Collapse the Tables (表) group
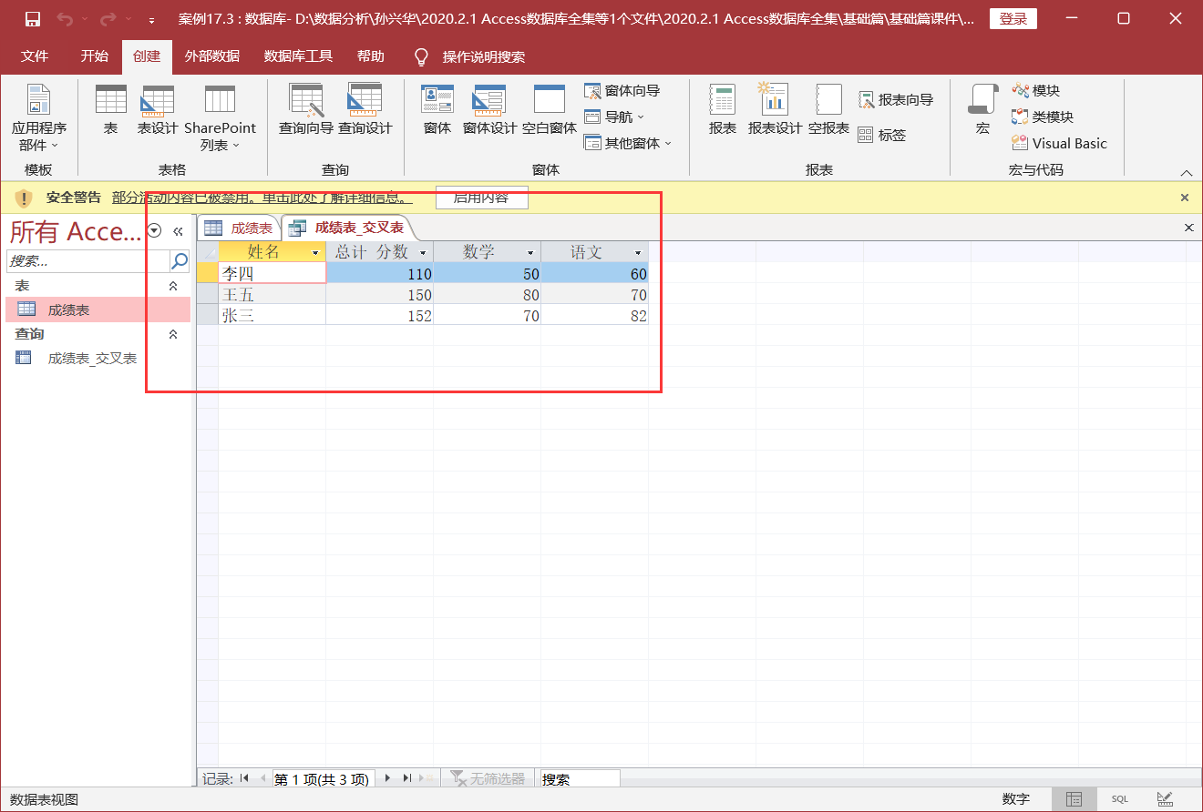 (173, 286)
